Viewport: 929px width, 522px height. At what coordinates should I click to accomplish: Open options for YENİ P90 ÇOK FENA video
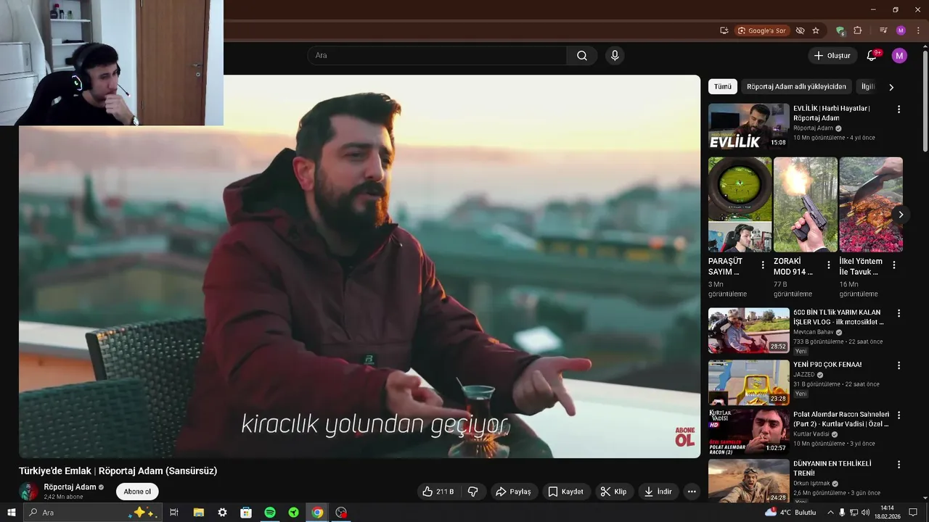[899, 365]
